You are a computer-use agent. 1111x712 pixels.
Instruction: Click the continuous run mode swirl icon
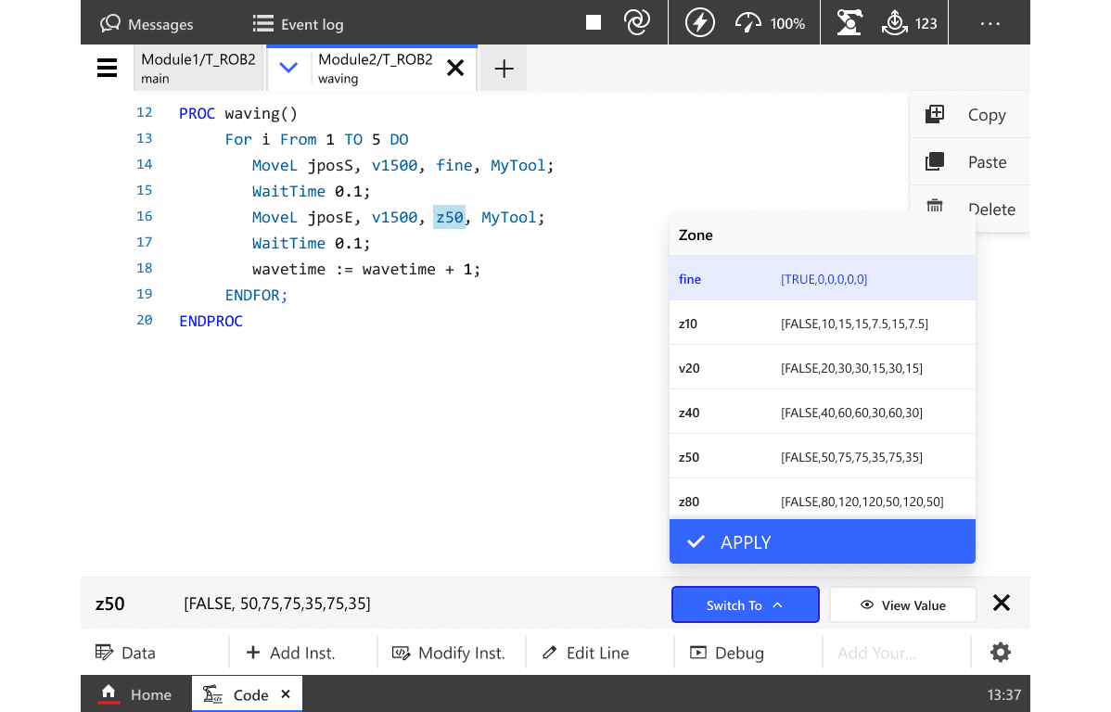pyautogui.click(x=637, y=22)
